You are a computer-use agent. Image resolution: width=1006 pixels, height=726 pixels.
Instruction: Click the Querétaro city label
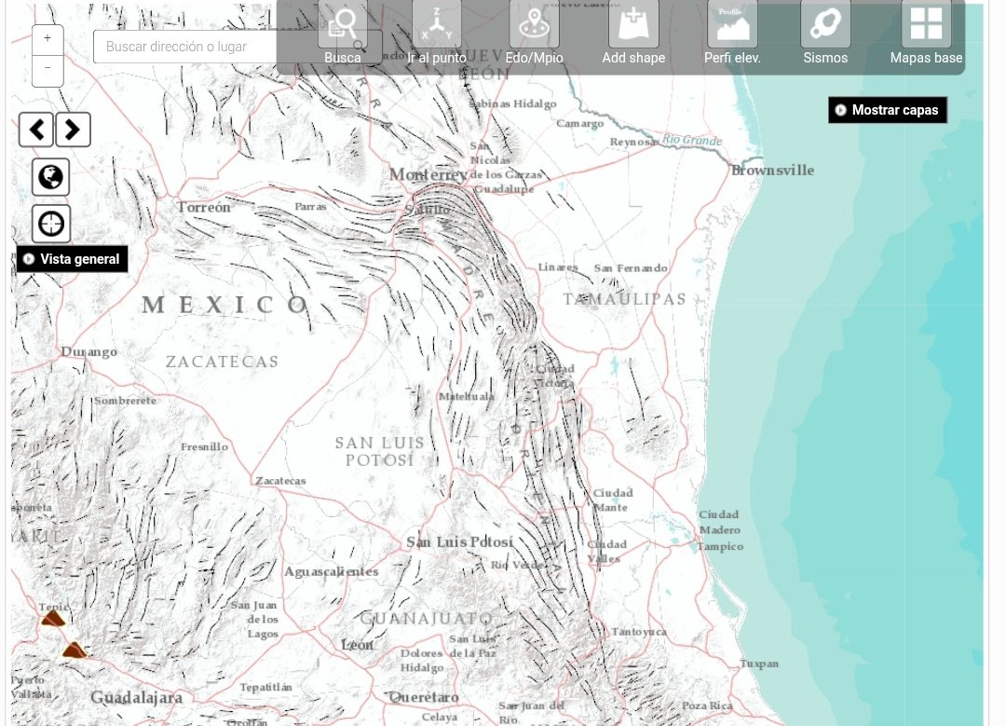pyautogui.click(x=424, y=697)
